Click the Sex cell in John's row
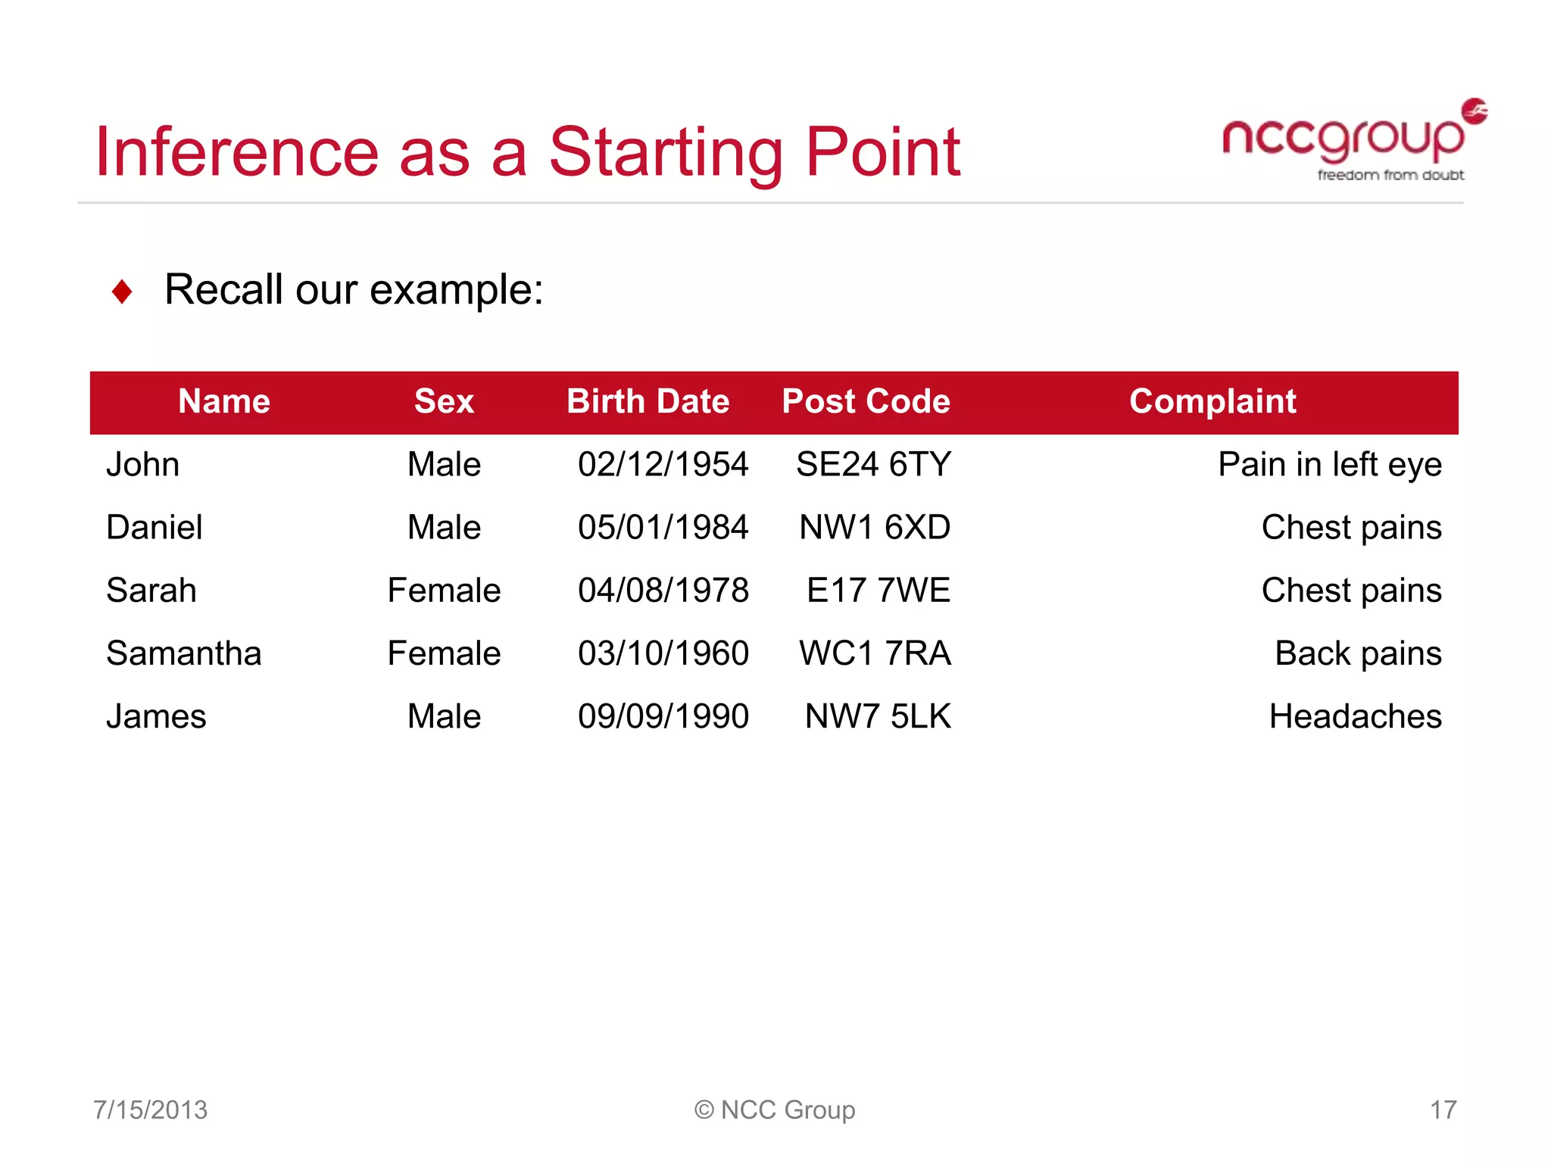 pos(444,464)
